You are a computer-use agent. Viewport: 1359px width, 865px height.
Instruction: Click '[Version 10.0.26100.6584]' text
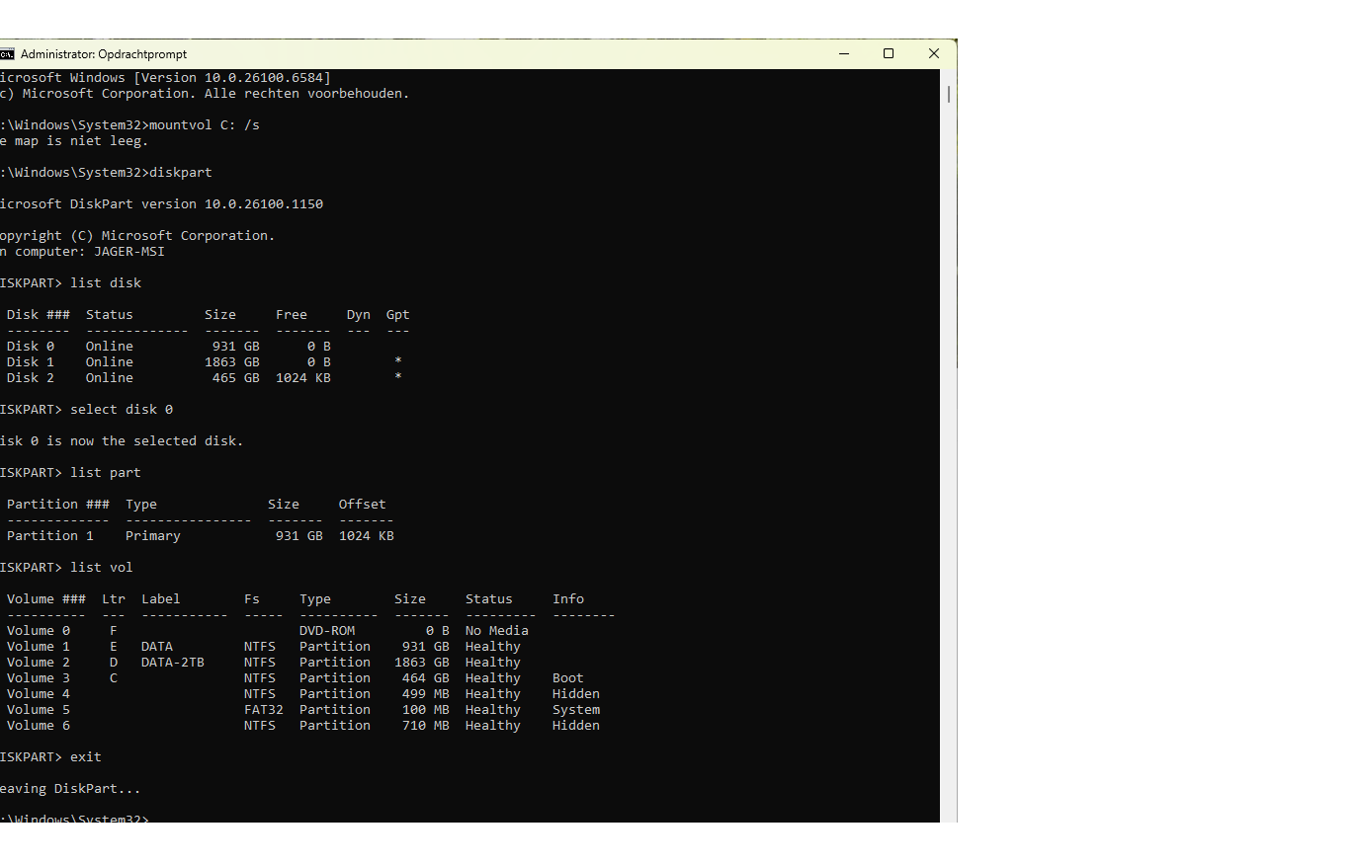[x=232, y=78]
